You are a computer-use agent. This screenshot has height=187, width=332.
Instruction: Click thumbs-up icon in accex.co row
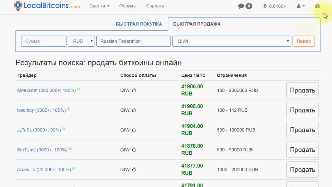point(134,170)
